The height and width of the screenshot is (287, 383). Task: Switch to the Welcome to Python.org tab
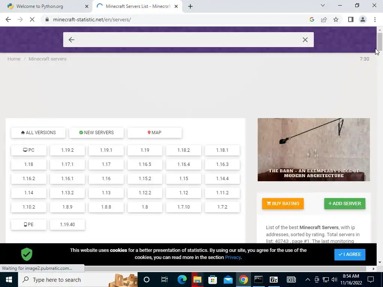(x=46, y=7)
